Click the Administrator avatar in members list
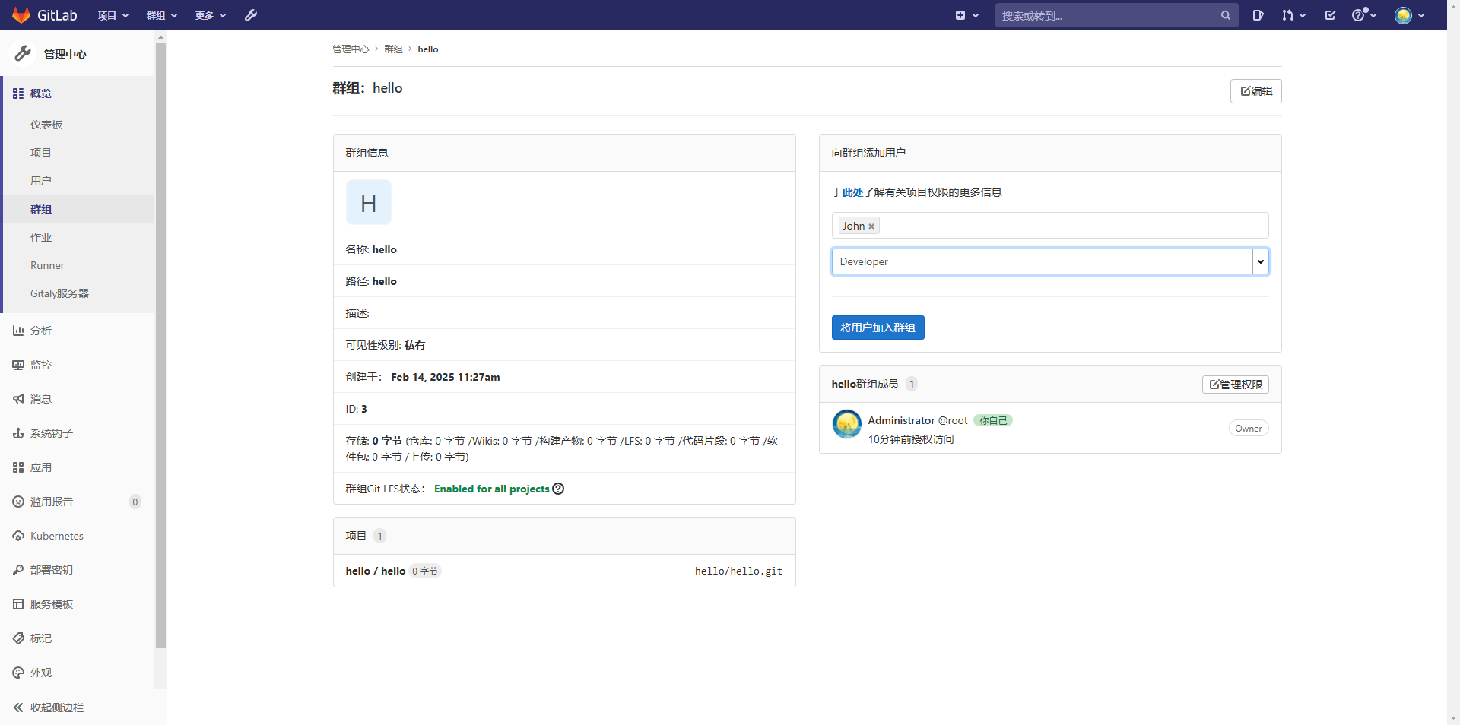The height and width of the screenshot is (725, 1460). click(846, 424)
